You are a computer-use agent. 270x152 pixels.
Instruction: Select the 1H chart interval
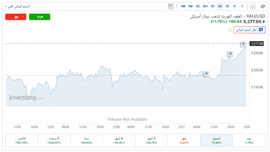(212, 6)
